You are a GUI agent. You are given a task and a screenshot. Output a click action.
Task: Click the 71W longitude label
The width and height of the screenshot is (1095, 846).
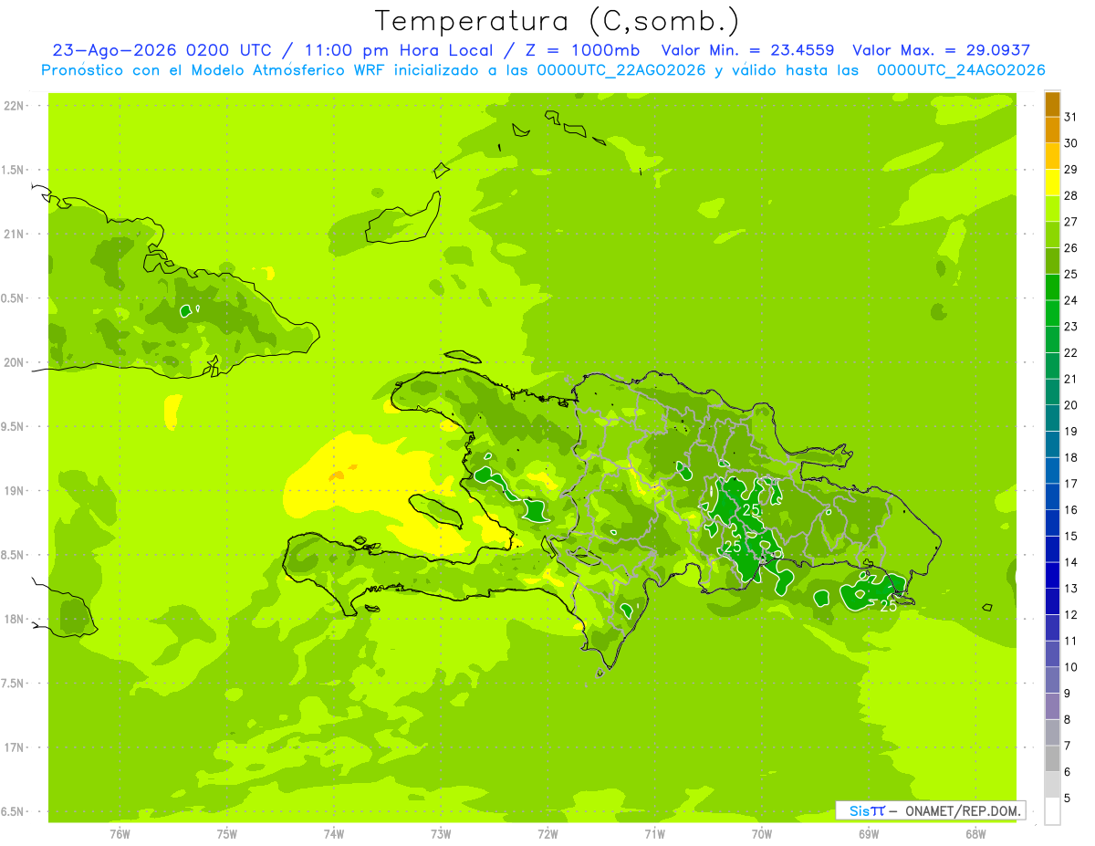click(x=654, y=834)
